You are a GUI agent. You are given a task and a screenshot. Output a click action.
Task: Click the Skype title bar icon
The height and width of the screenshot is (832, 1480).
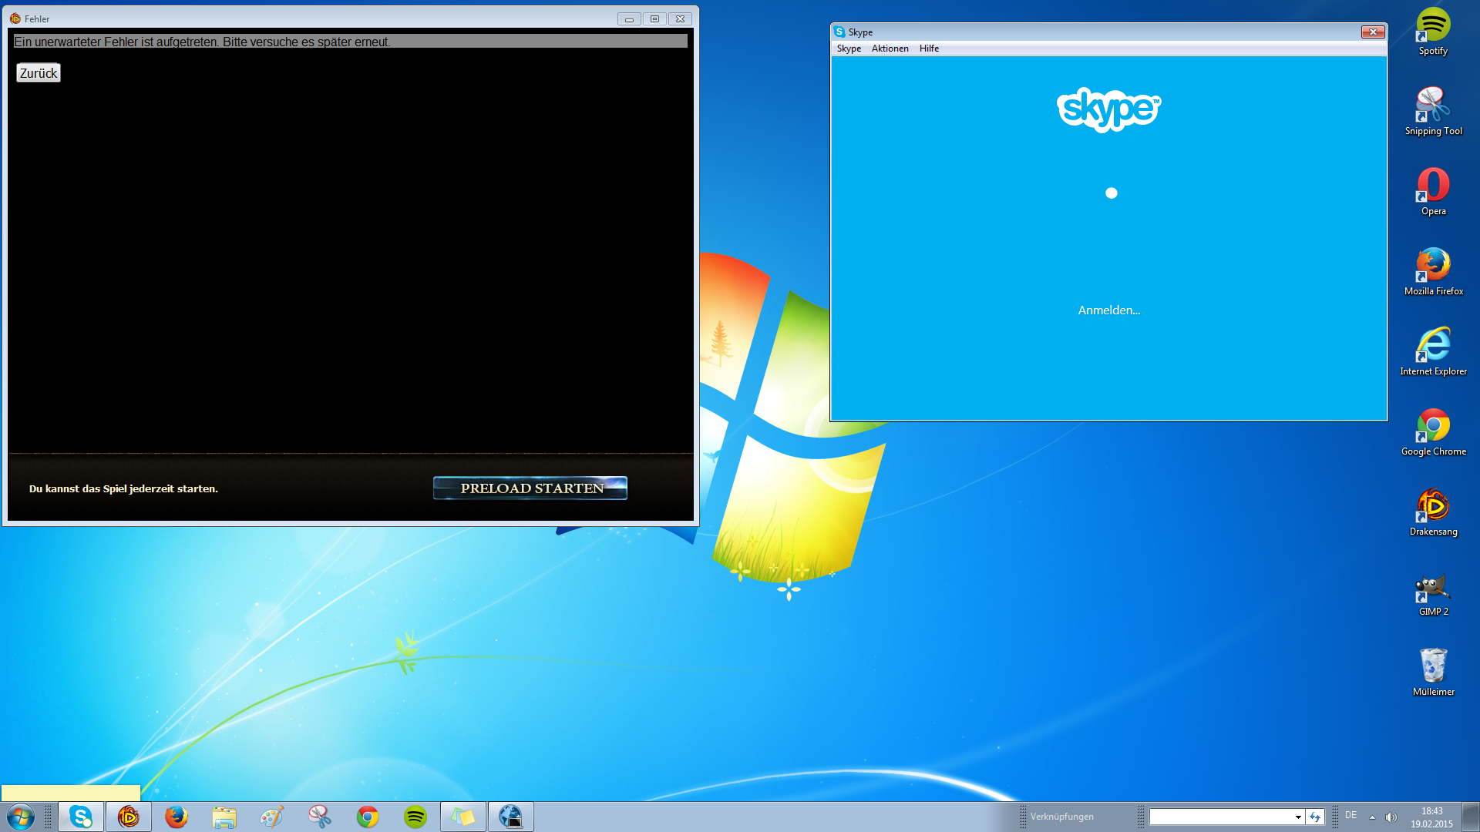pos(839,32)
